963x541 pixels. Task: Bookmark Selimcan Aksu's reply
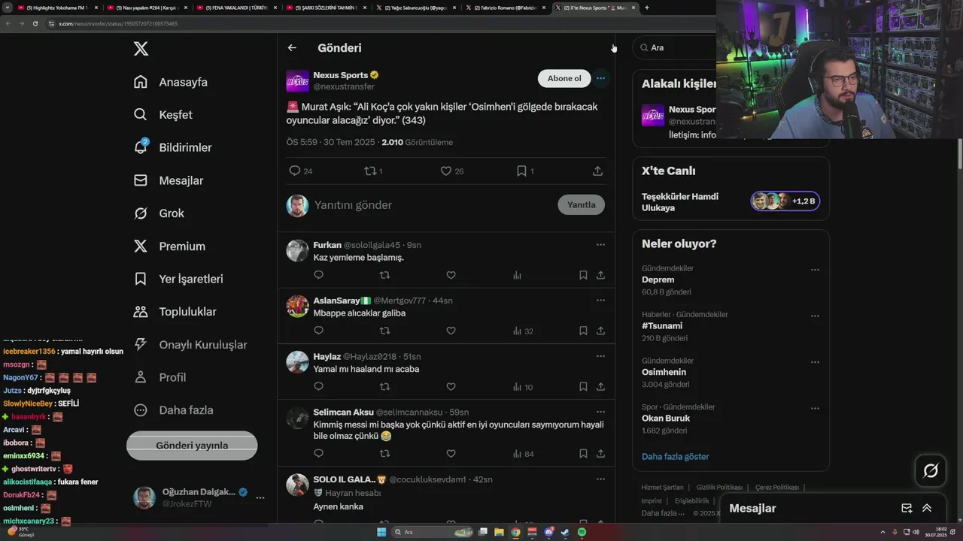(x=583, y=453)
